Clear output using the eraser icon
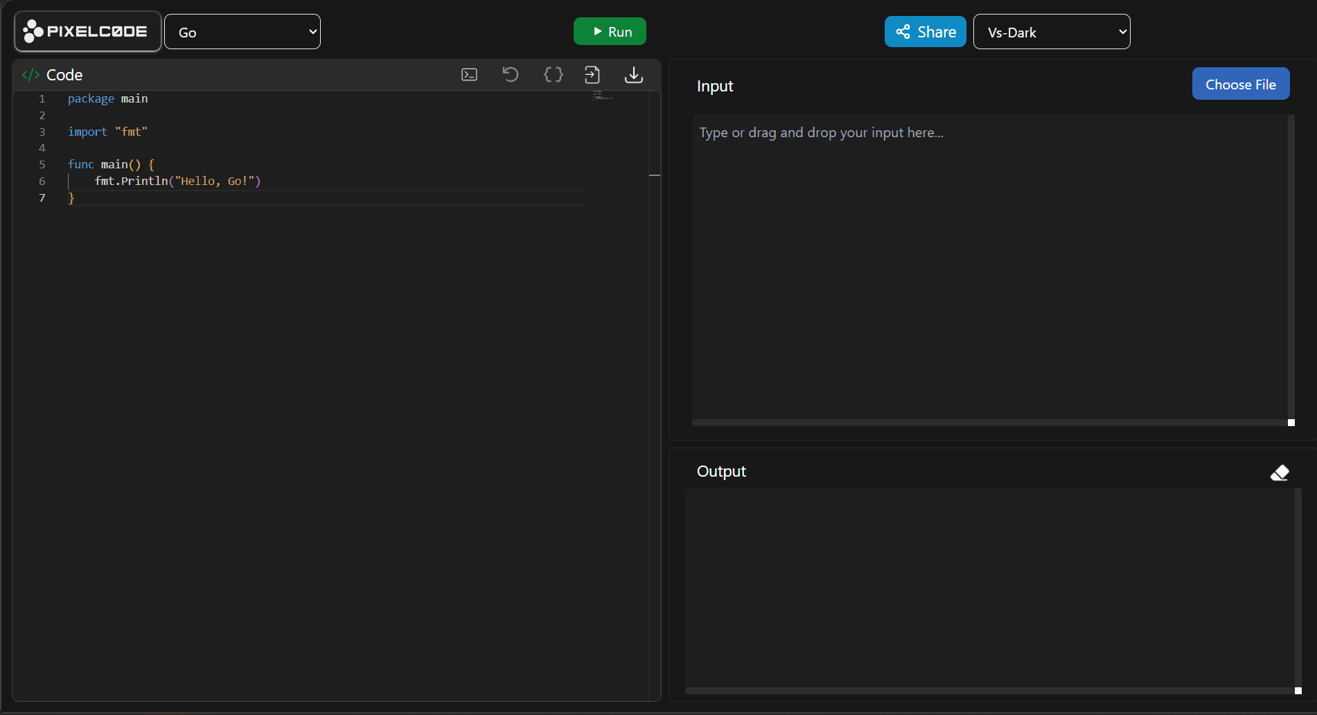1317x715 pixels. 1279,473
